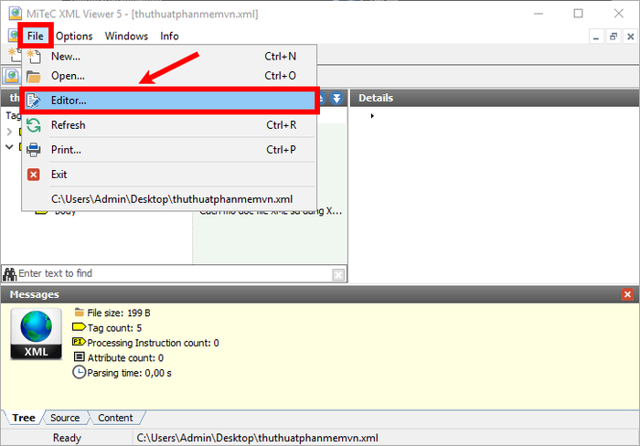Choose Open... from the File menu

click(x=169, y=76)
